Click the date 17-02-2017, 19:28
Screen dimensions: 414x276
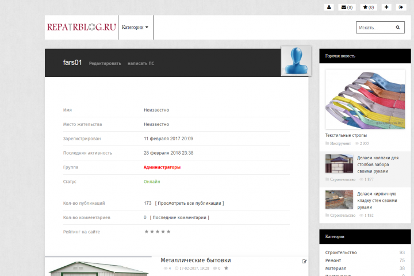(x=194, y=269)
